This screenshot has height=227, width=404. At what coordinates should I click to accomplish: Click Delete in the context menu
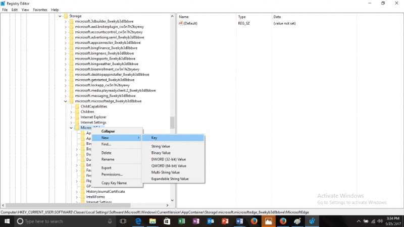point(117,153)
